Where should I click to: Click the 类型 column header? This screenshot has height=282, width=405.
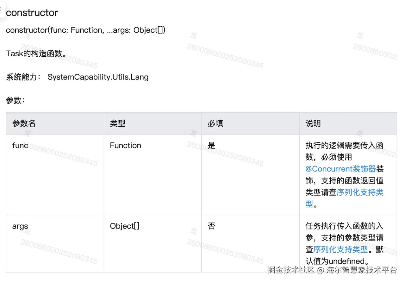118,123
